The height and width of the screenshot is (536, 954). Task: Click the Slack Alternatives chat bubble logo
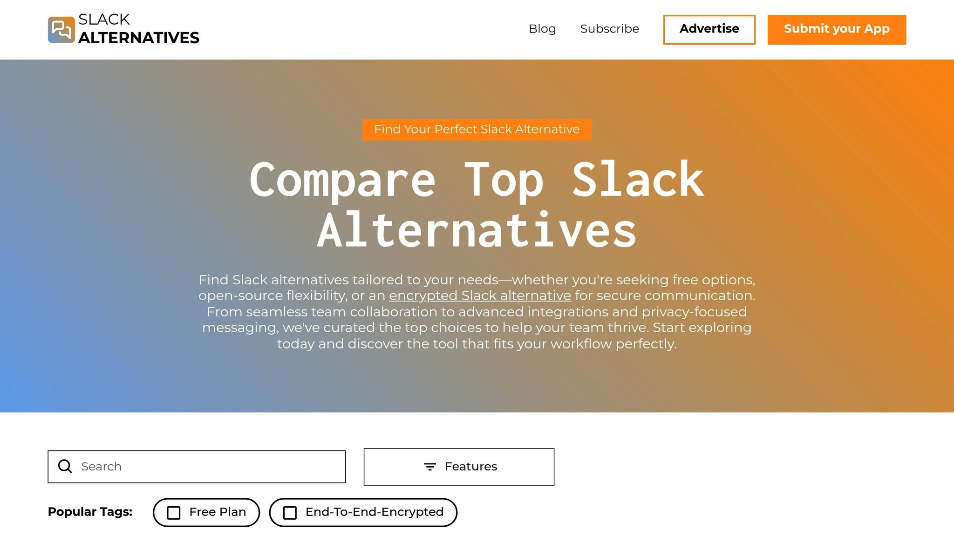click(x=61, y=29)
